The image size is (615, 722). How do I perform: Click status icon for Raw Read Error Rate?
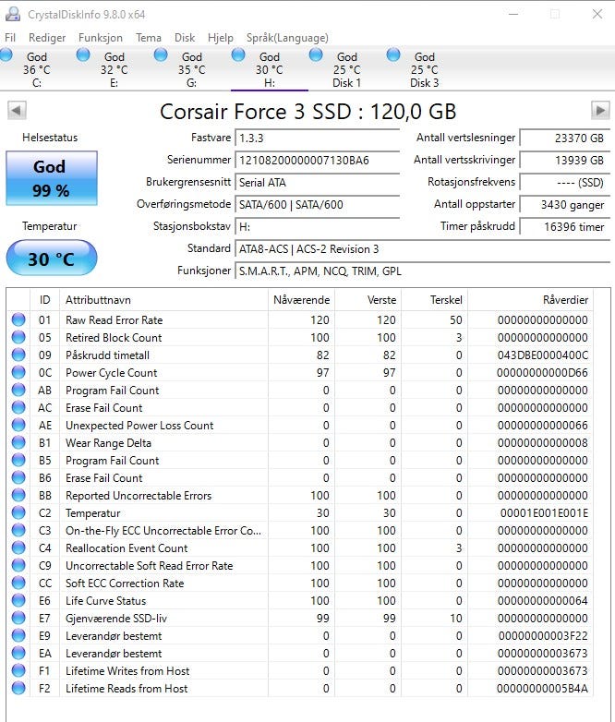pos(18,319)
